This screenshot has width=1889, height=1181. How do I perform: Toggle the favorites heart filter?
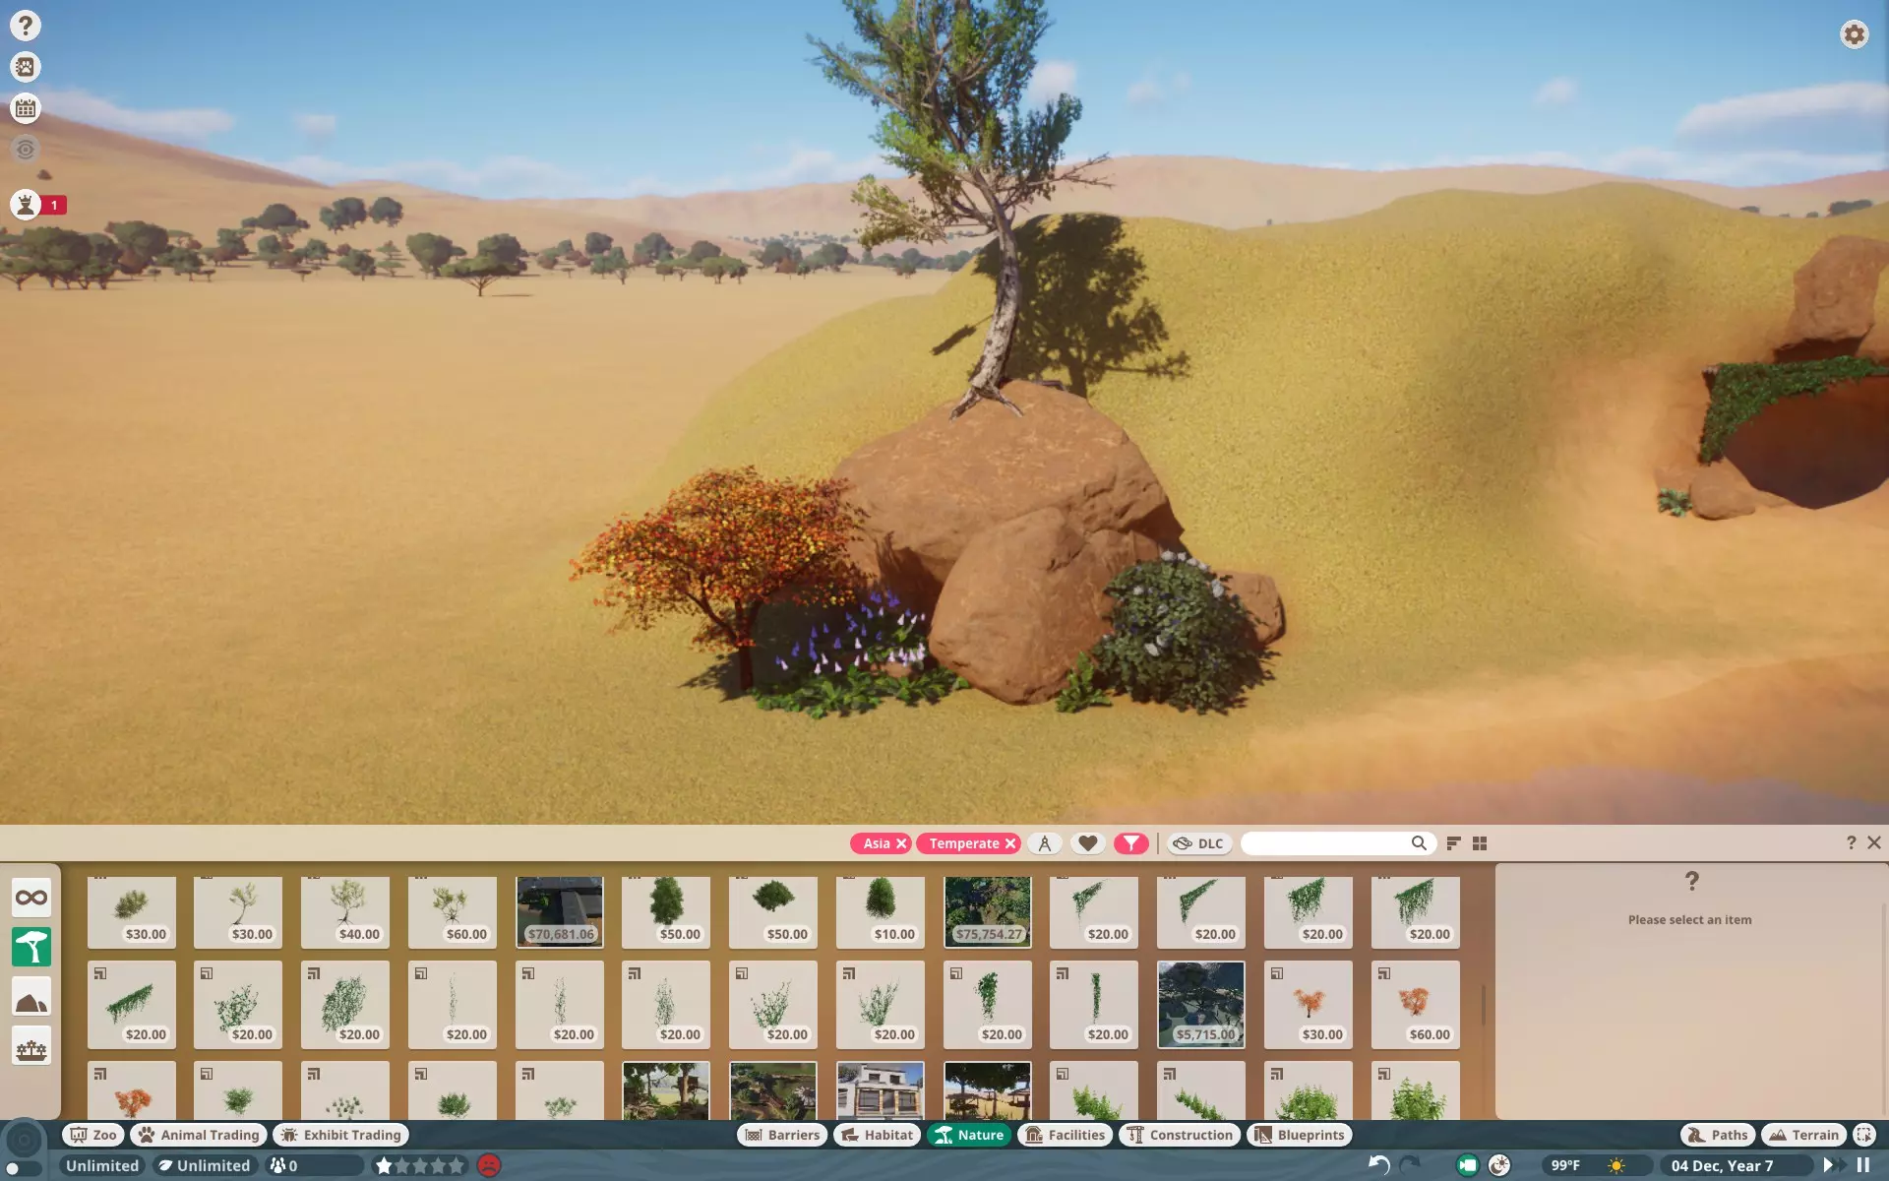(x=1087, y=843)
